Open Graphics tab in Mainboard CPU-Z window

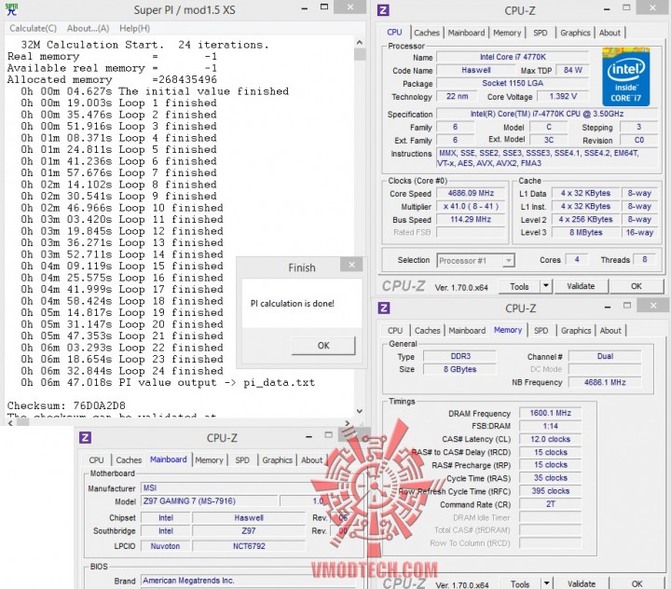[277, 460]
